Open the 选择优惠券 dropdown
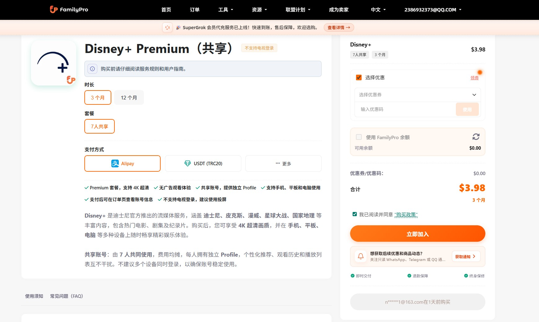Viewport: 539px width, 322px height. pyautogui.click(x=417, y=95)
